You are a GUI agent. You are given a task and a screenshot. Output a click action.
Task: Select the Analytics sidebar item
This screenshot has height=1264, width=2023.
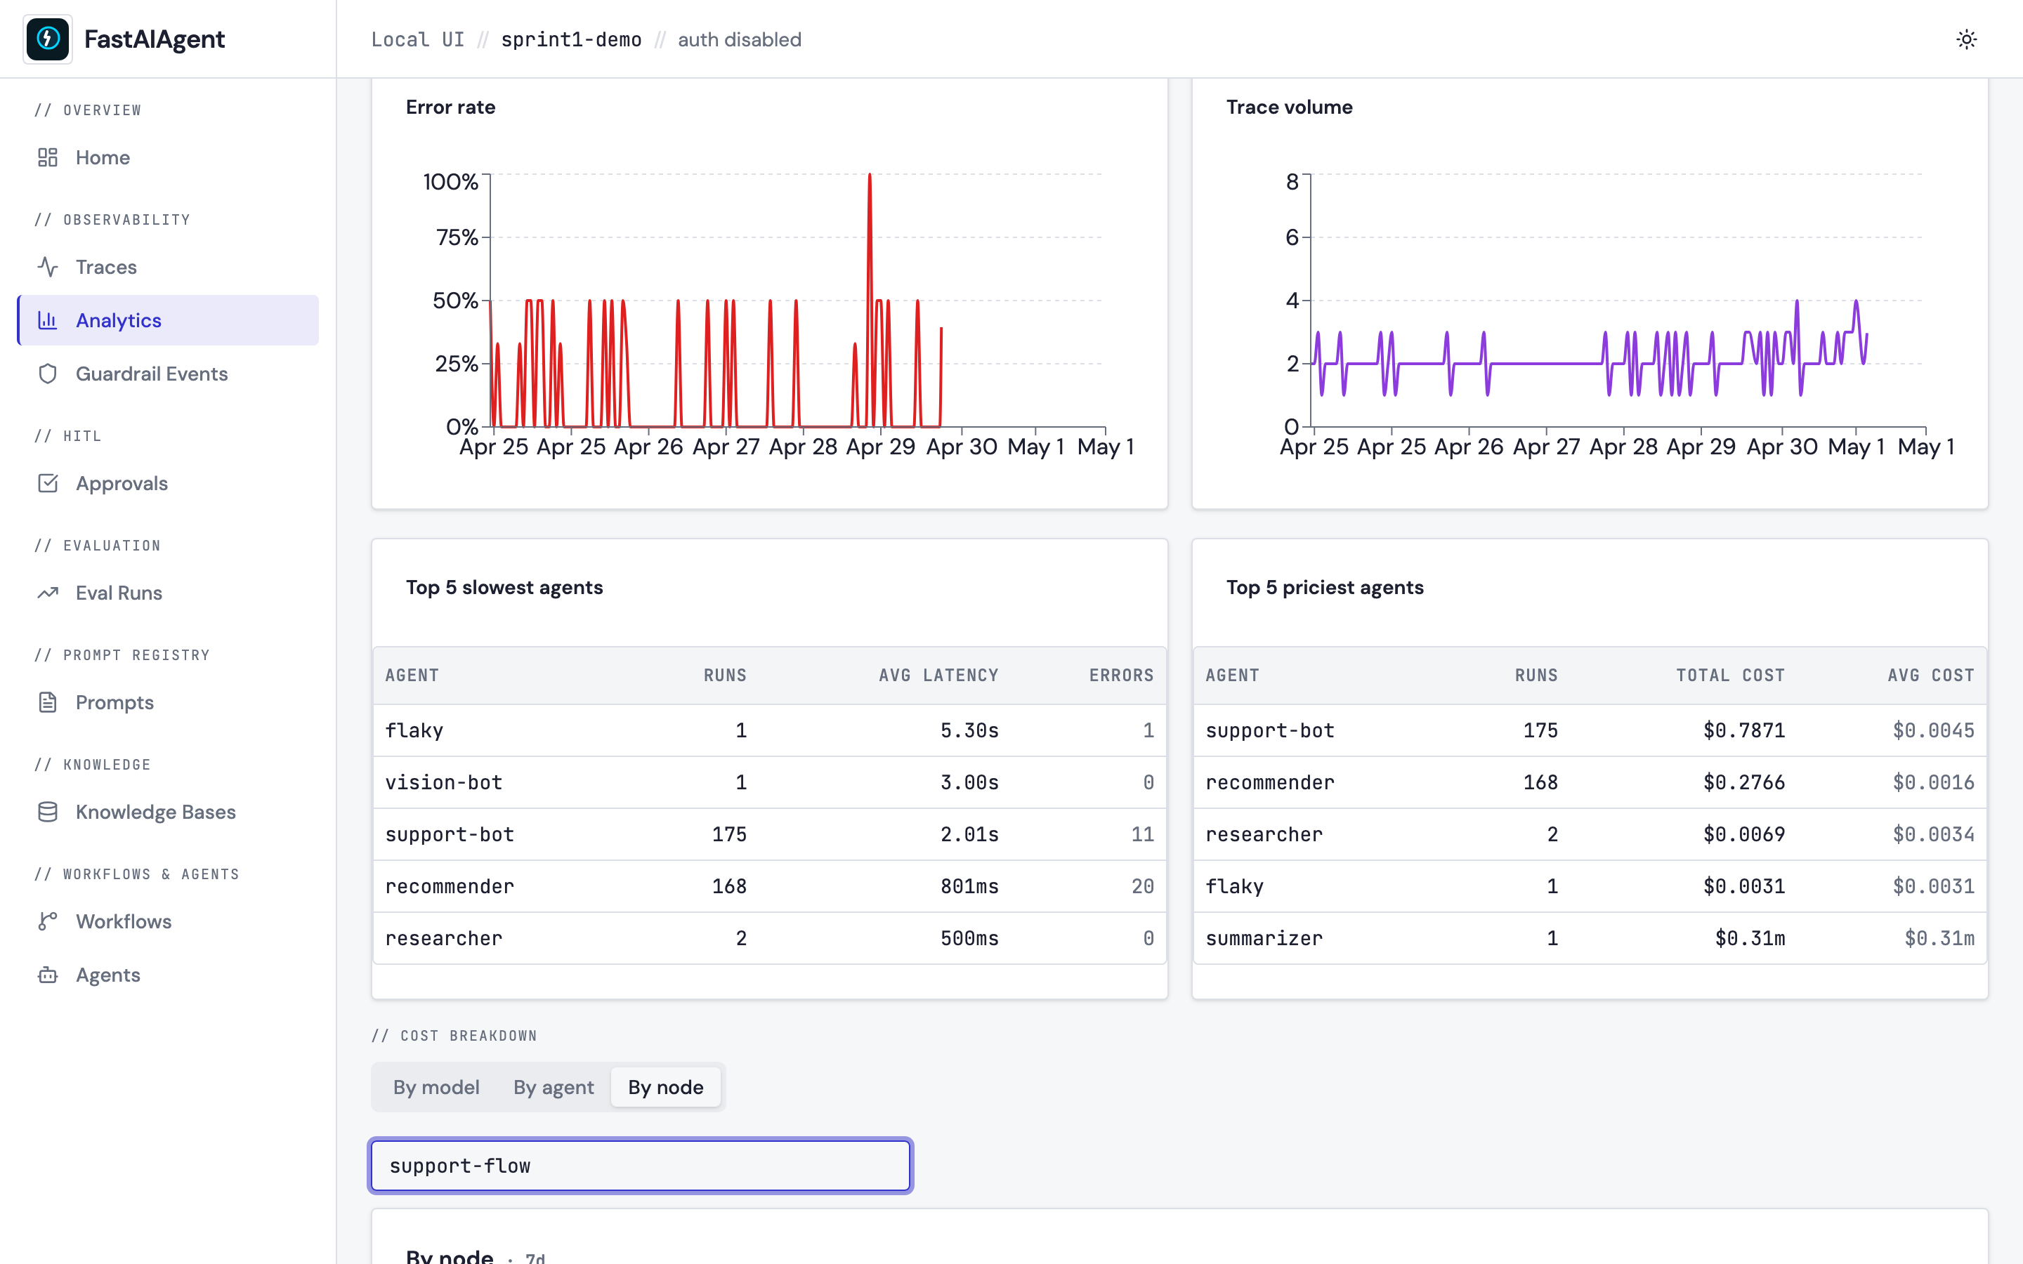pos(168,320)
